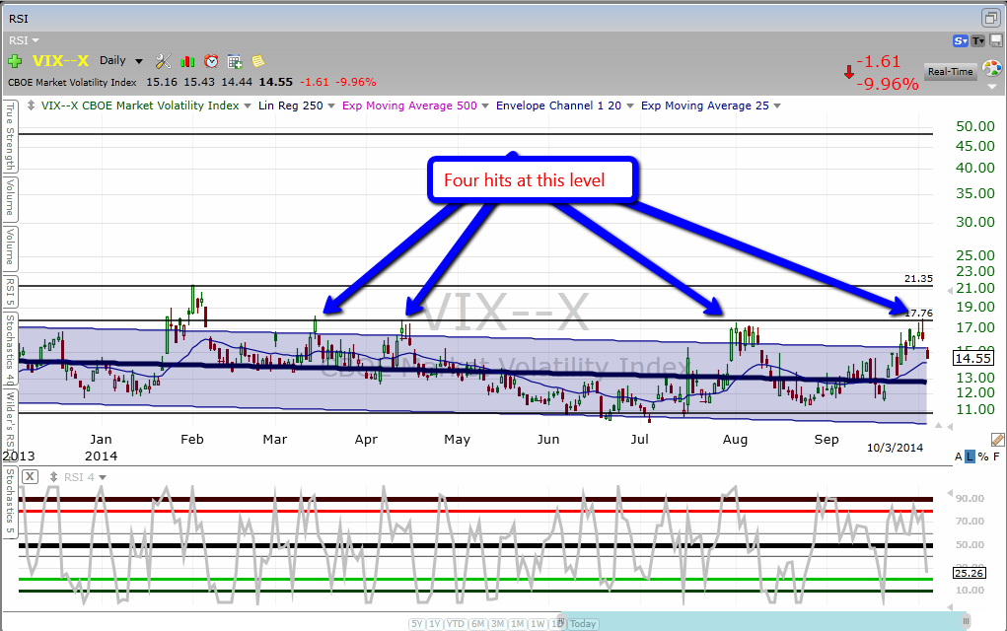The height and width of the screenshot is (631, 1007).
Task: Set time span to 5Y
Action: pyautogui.click(x=417, y=624)
